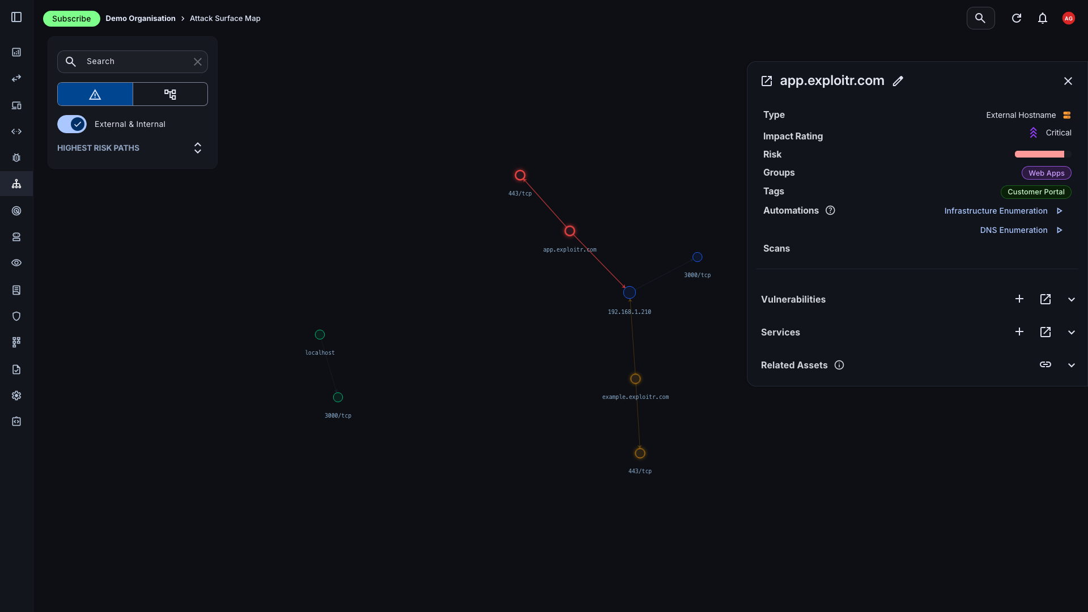
Task: Open the eye monitoring sidebar icon
Action: 16,263
